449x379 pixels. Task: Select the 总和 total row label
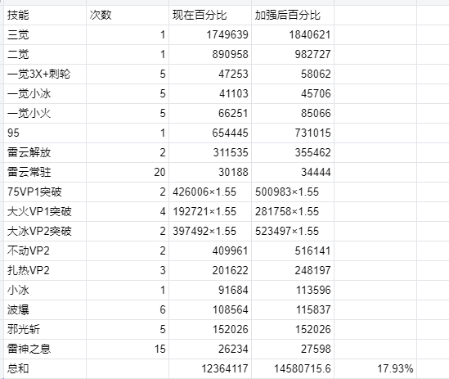pos(45,368)
